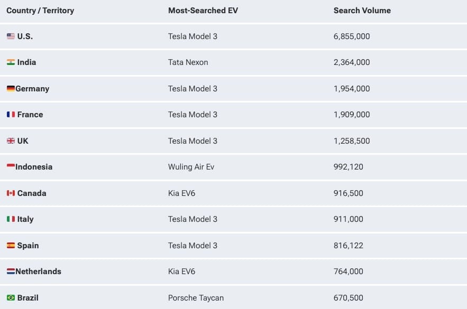
Task: Click the 764,000 Netherlands search volume
Action: click(349, 271)
